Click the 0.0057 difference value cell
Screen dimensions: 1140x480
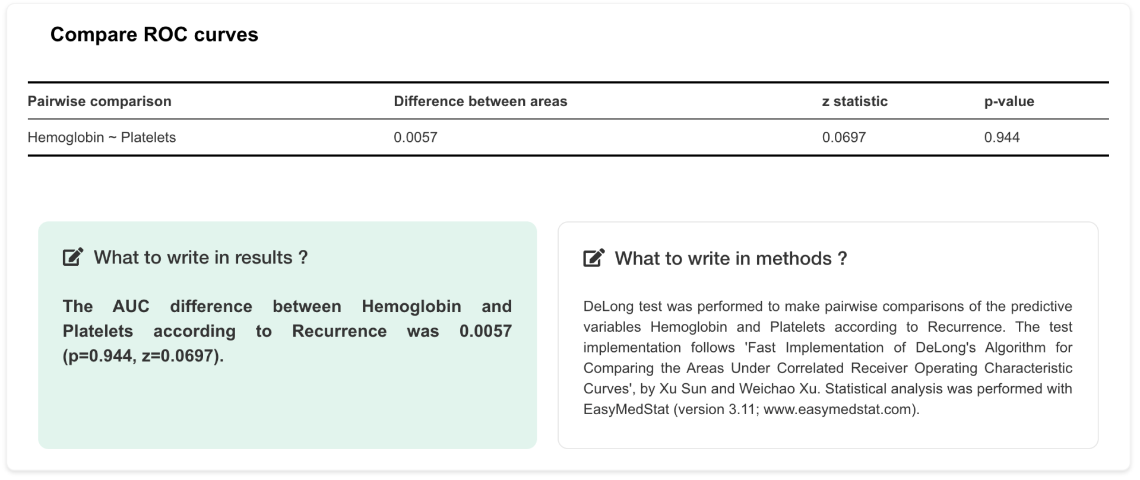tap(416, 138)
